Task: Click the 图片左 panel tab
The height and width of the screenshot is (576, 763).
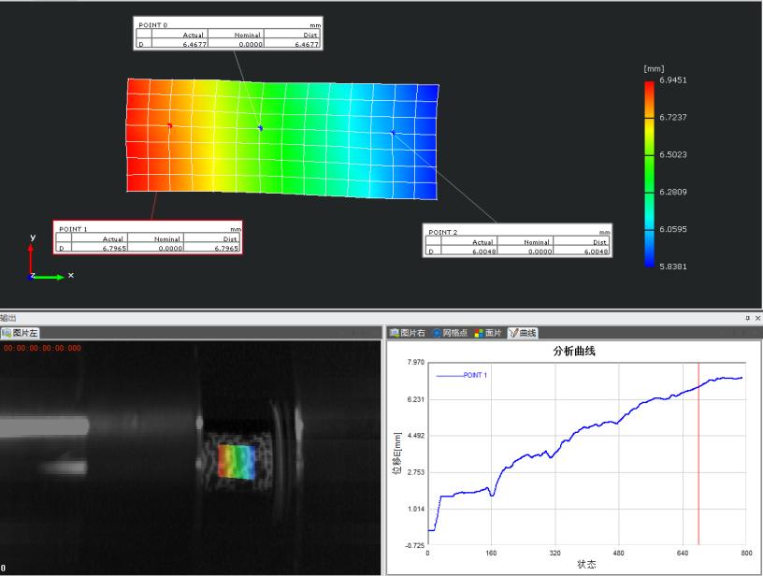Action: 20,333
